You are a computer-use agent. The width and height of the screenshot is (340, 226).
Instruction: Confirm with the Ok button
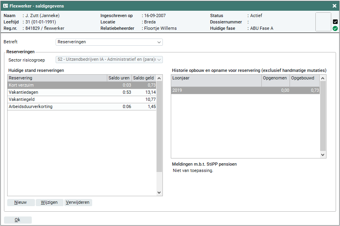coord(17,220)
